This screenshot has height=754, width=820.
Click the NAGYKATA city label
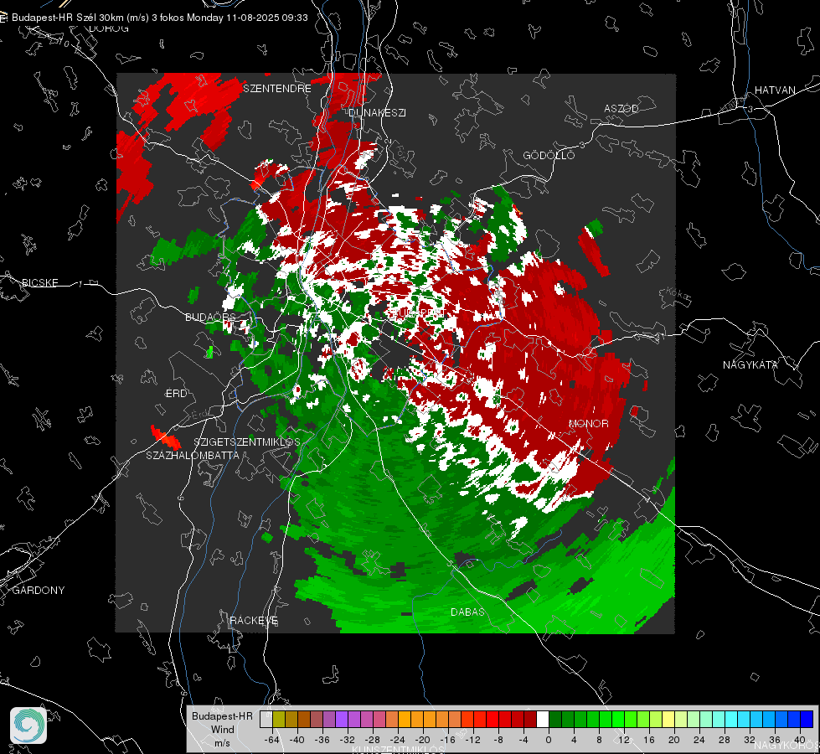pos(750,364)
